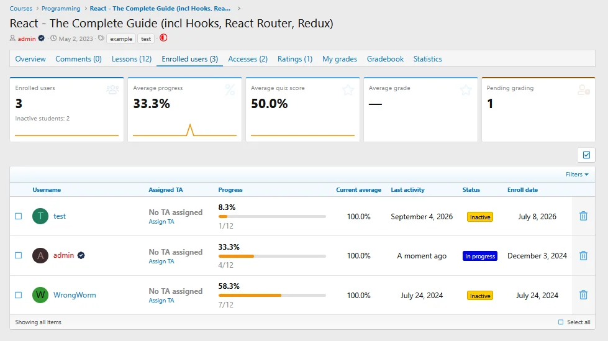The image size is (608, 341).
Task: Open admin username link in table
Action: tap(63, 255)
